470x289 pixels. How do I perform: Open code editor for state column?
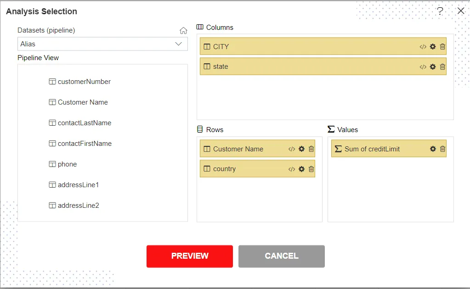click(423, 67)
